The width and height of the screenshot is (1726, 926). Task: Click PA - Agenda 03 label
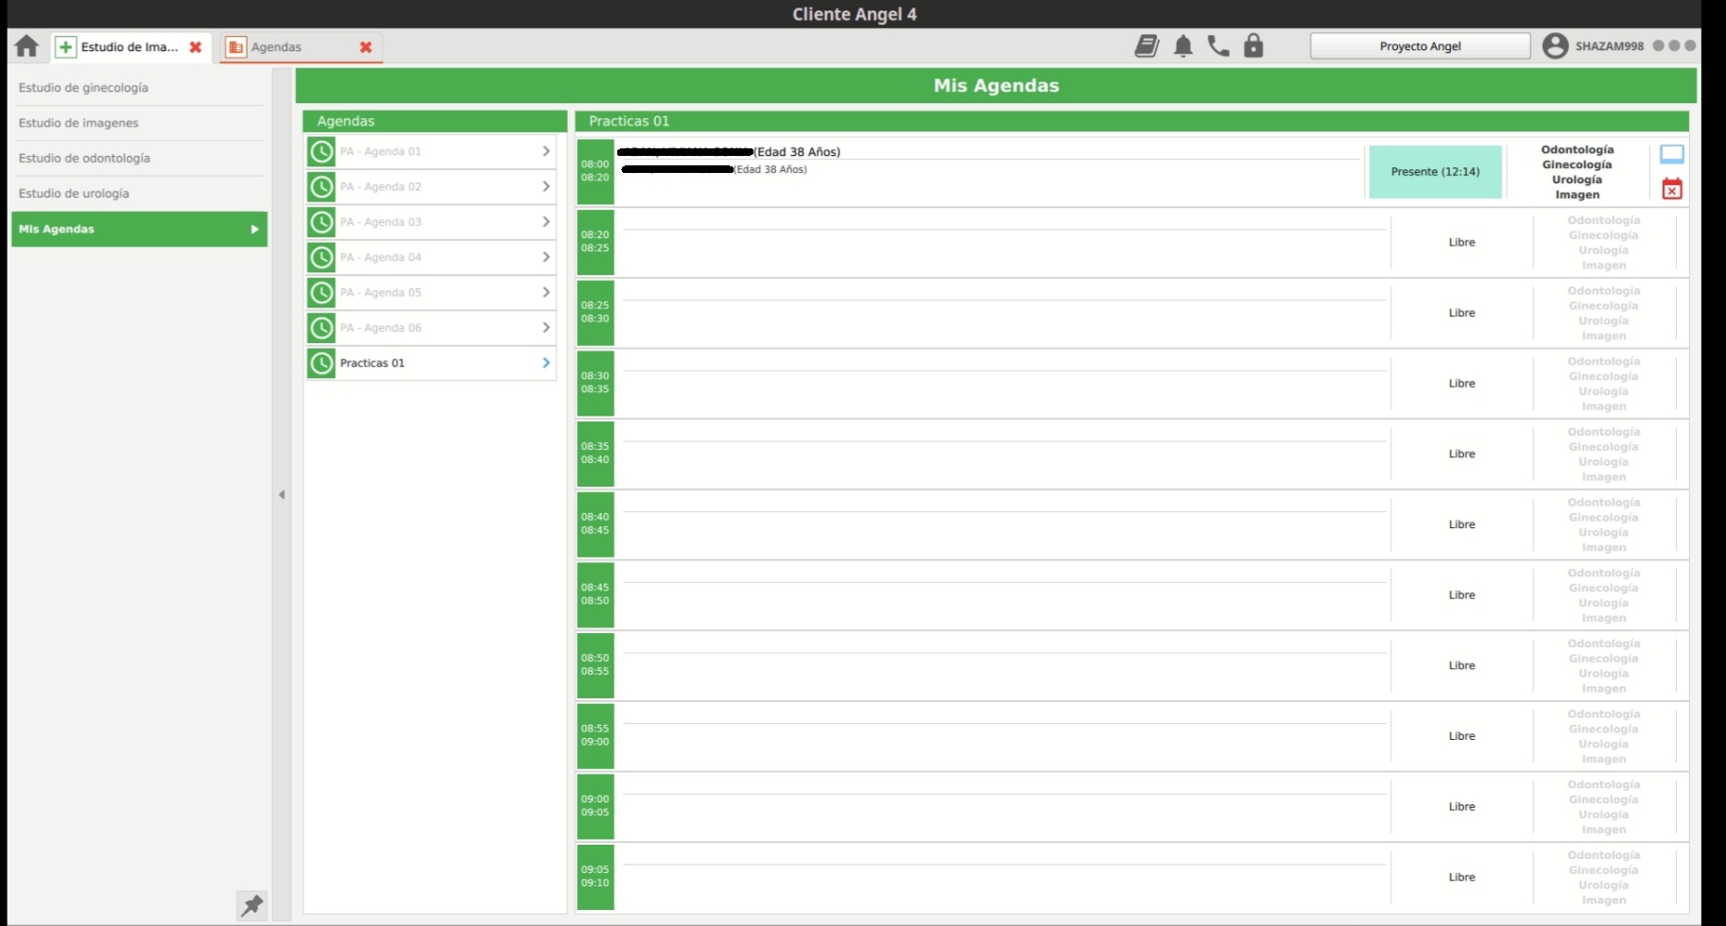pos(381,222)
